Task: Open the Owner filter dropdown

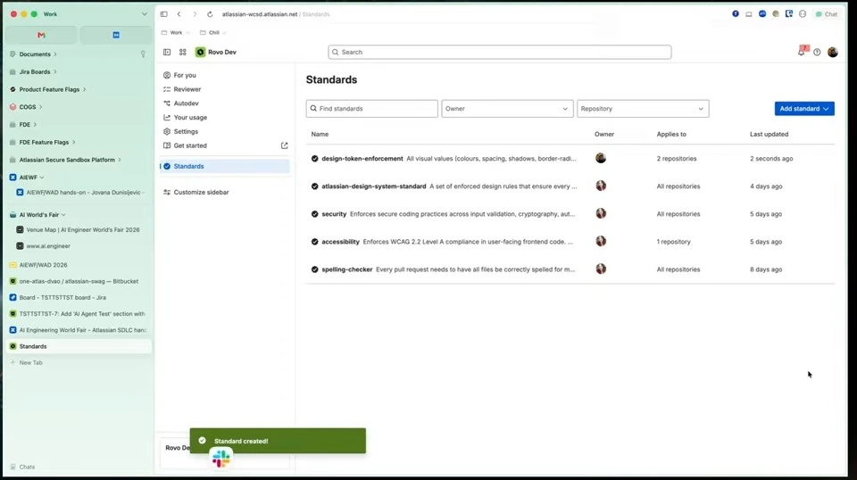Action: [x=507, y=109]
